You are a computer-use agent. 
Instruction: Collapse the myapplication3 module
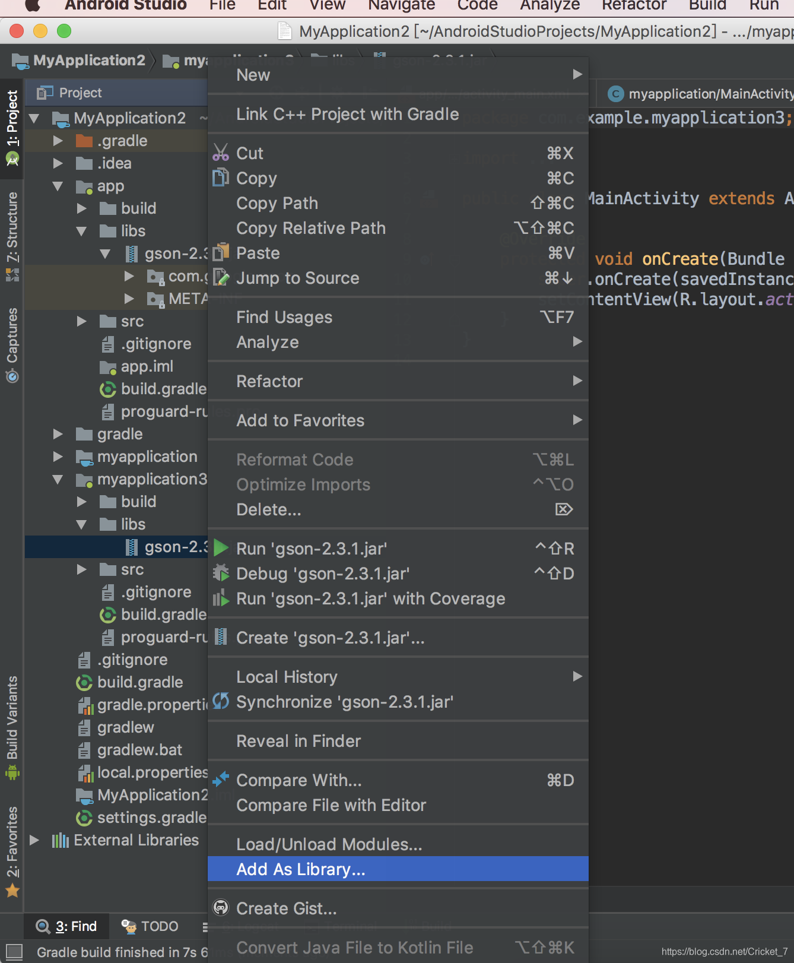[x=58, y=479]
